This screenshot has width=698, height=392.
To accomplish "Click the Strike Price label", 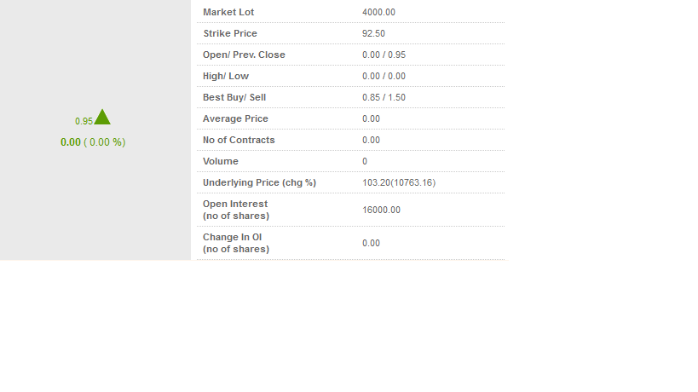I will 230,33.
